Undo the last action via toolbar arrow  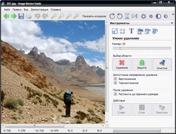37,16
